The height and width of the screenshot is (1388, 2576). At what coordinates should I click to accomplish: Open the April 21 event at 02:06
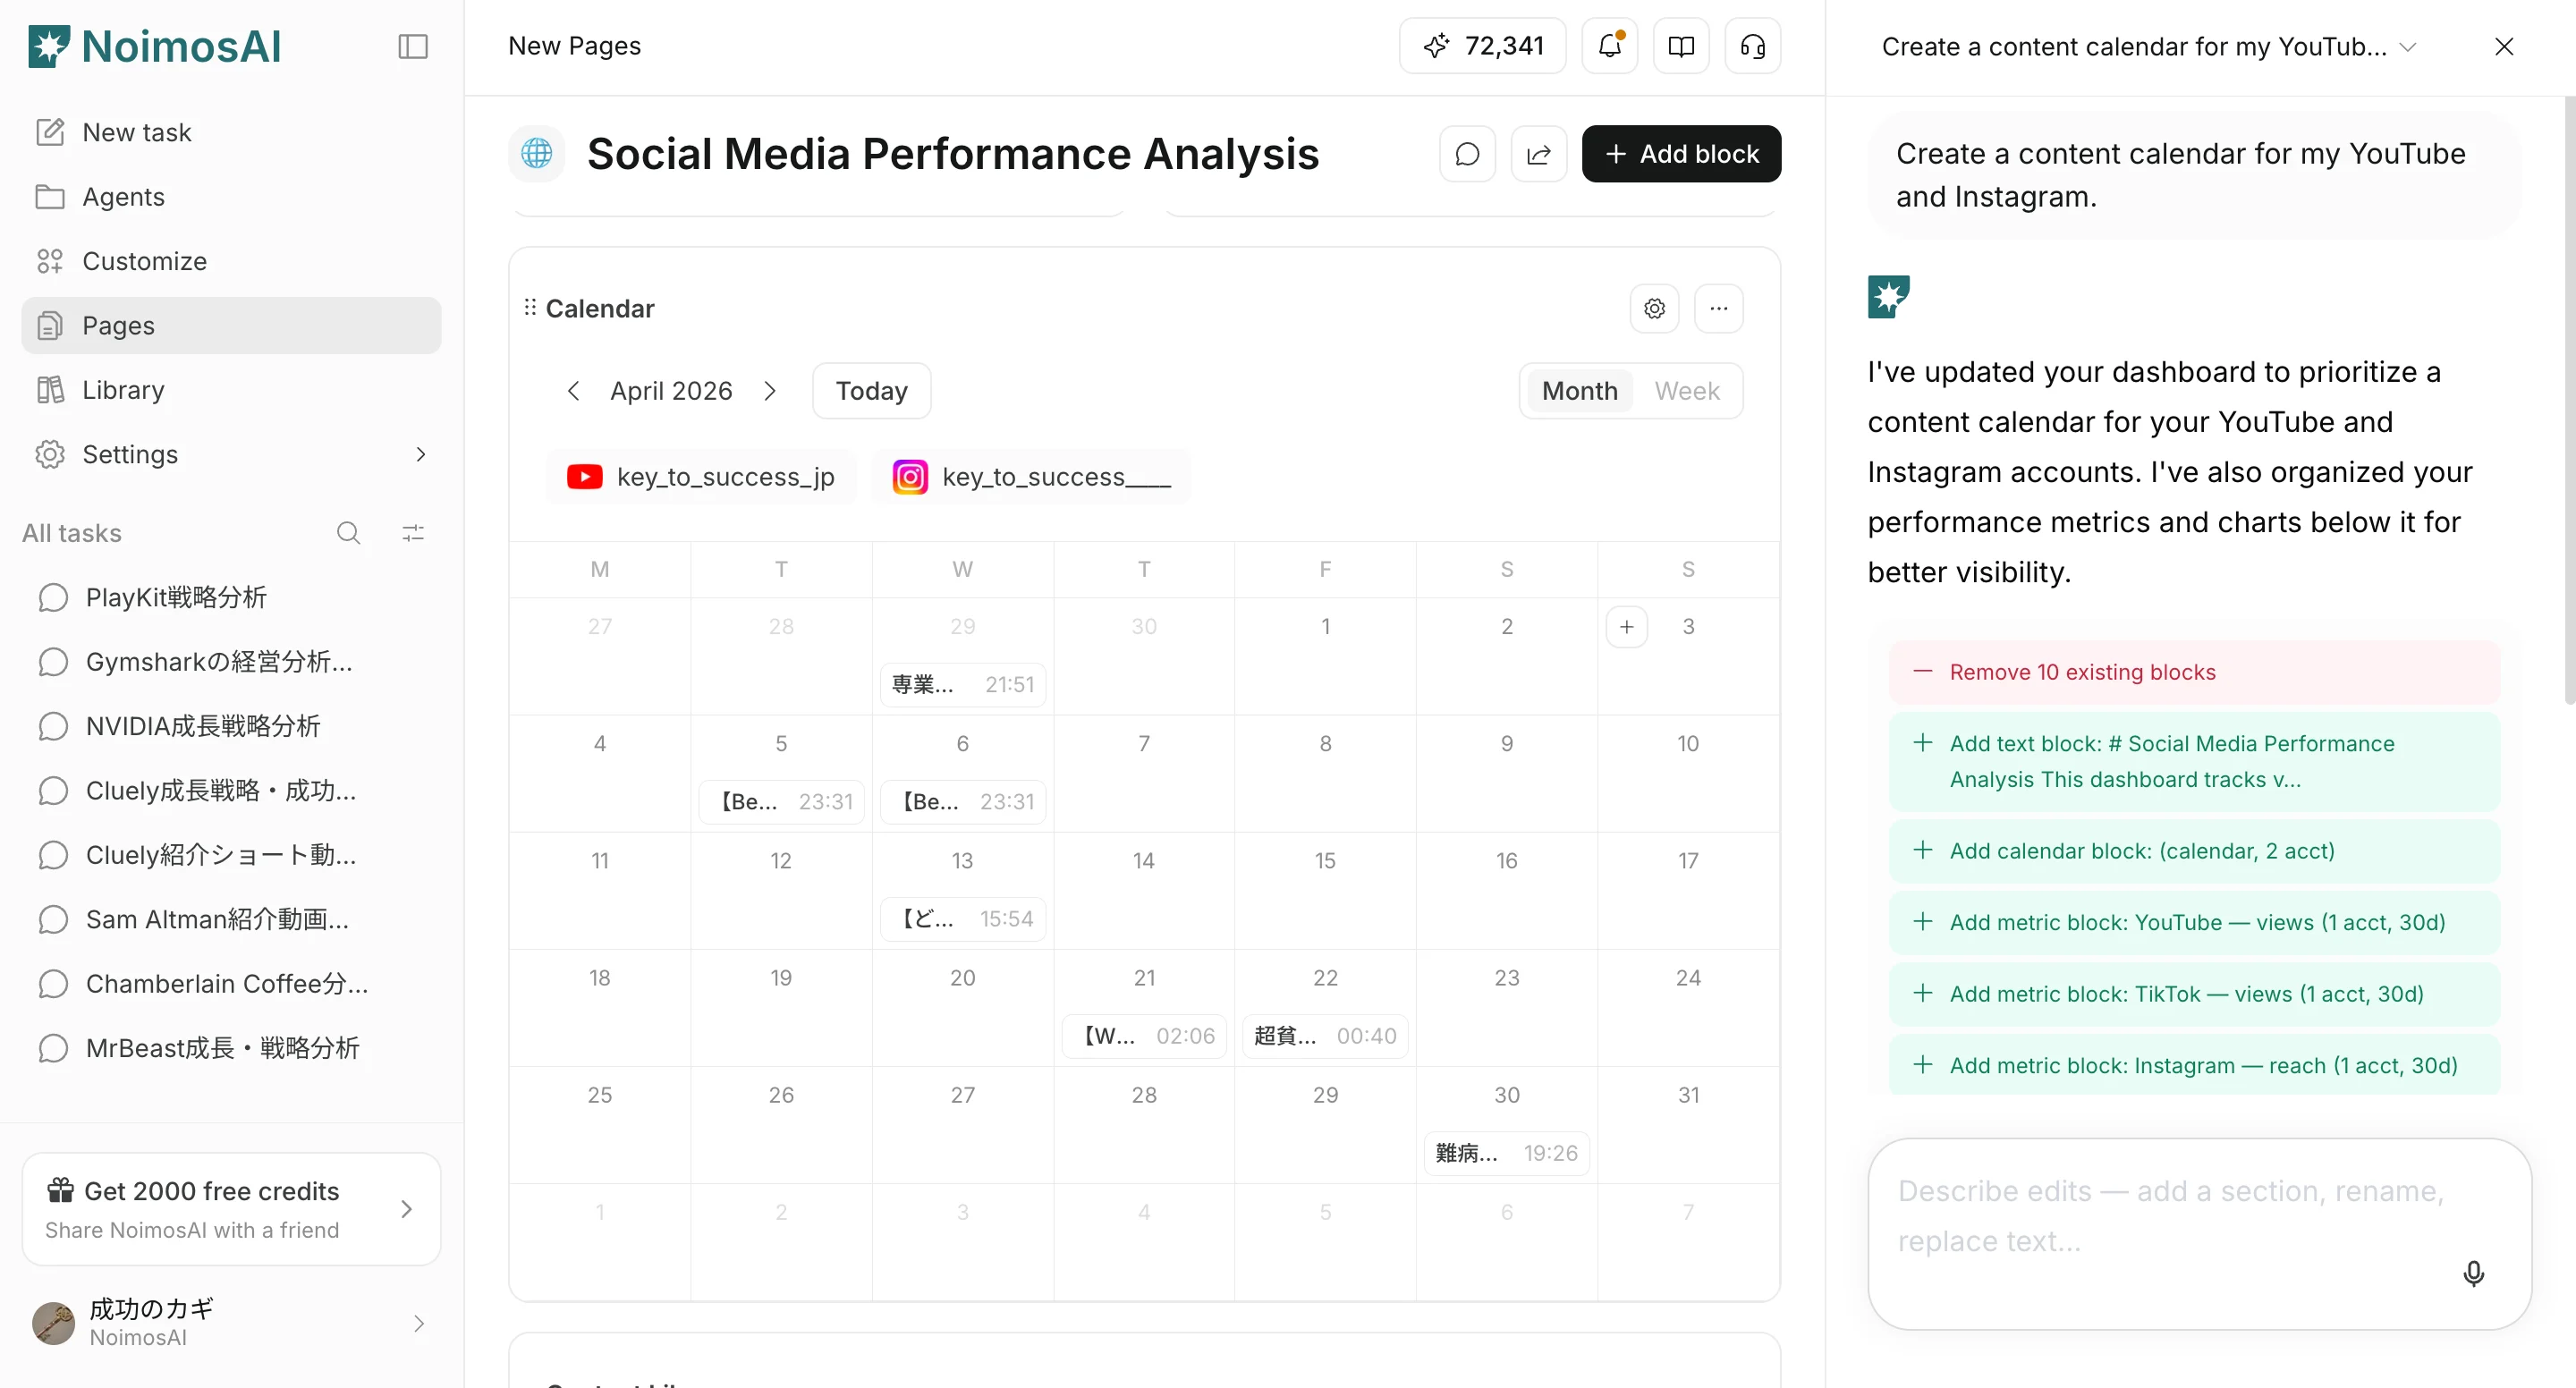click(1144, 1036)
